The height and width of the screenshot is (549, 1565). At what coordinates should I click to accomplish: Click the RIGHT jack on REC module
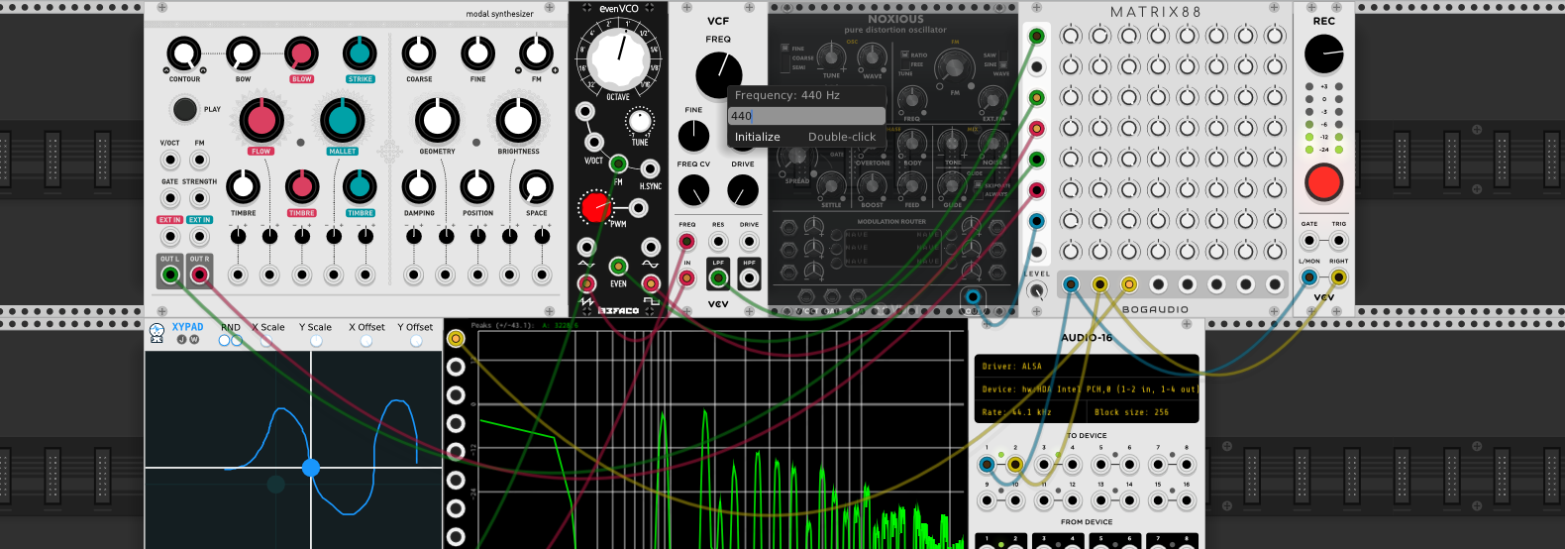[x=1339, y=278]
